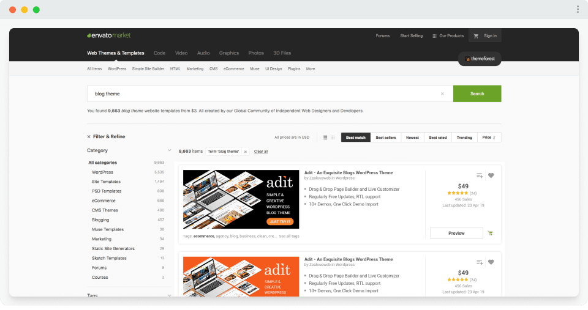Click the themeforest badge
The image size is (588, 310).
click(480, 59)
